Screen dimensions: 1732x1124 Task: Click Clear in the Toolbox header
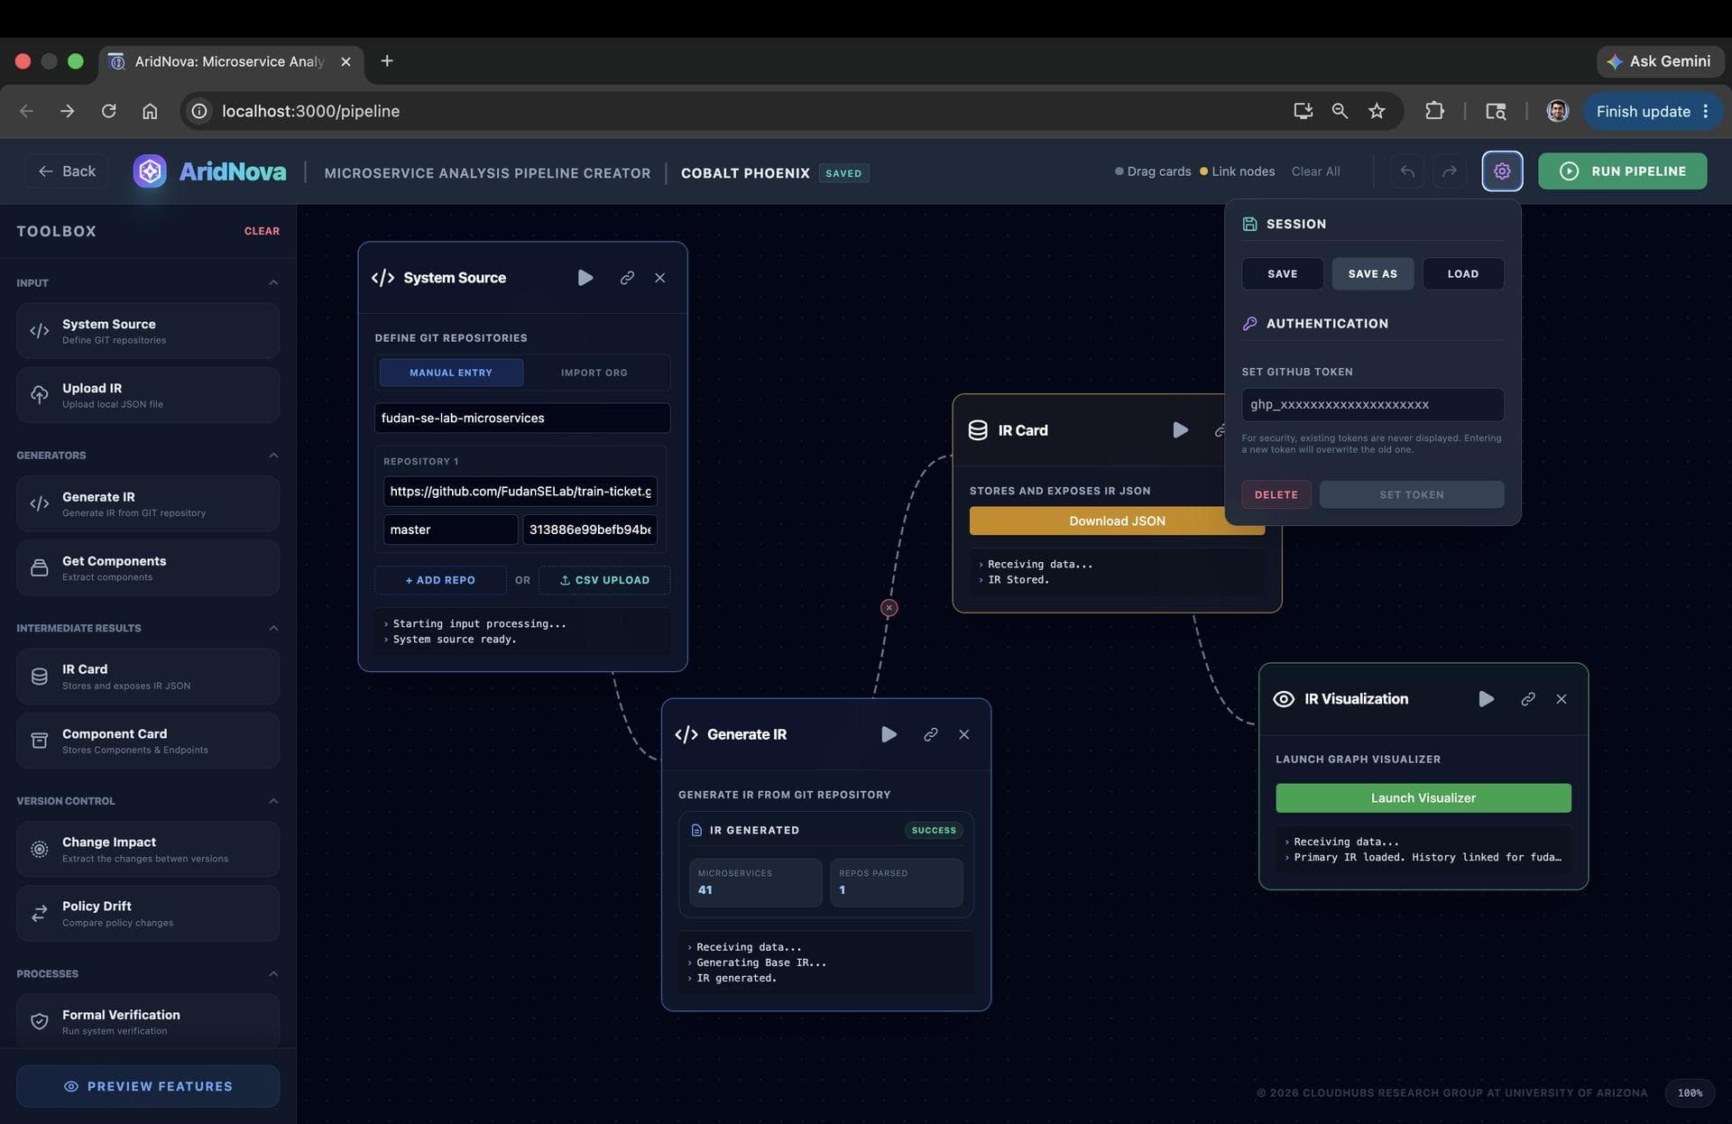(x=262, y=231)
